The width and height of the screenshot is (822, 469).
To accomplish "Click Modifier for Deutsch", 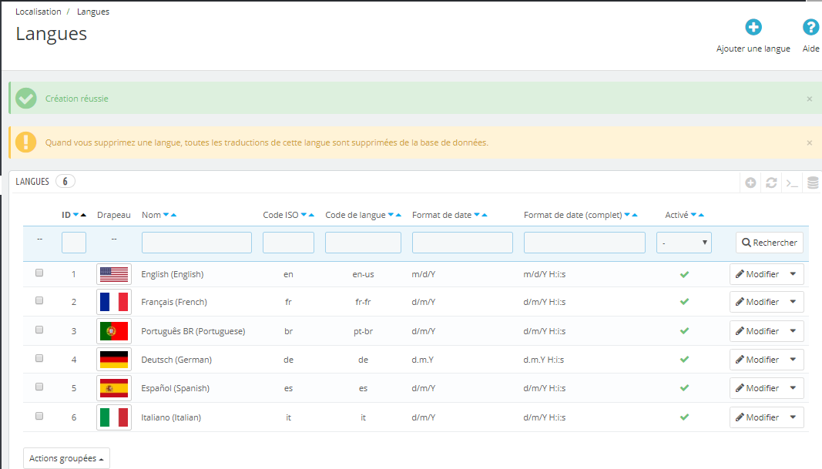I will coord(757,360).
